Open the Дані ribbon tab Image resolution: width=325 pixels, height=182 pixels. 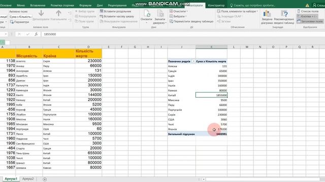point(100,6)
